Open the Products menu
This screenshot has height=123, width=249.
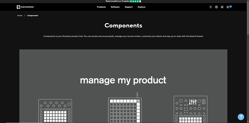click(101, 7)
